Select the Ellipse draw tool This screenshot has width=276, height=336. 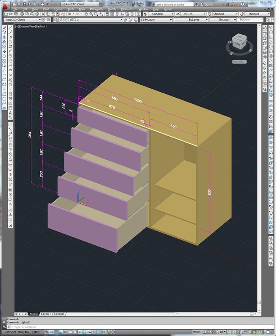(x=10, y=70)
